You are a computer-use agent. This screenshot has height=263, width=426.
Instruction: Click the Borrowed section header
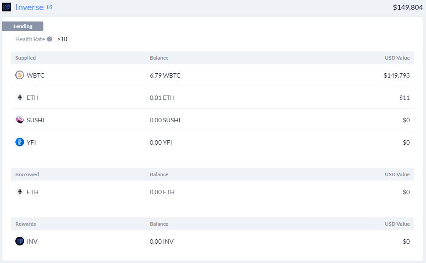[27, 174]
